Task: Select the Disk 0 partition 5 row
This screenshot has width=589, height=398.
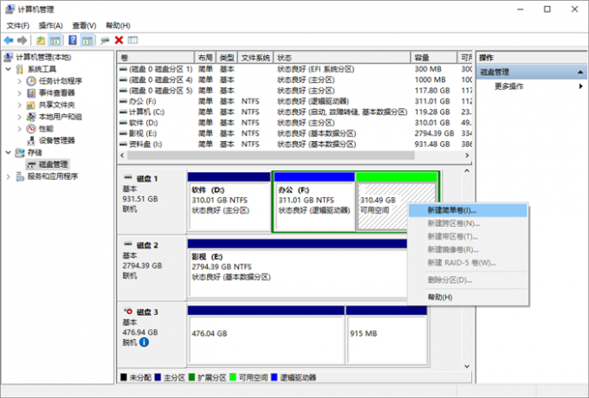Action: click(x=294, y=90)
